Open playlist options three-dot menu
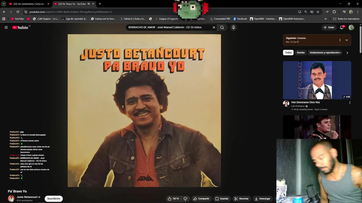This screenshot has width=362, height=203. (x=340, y=40)
